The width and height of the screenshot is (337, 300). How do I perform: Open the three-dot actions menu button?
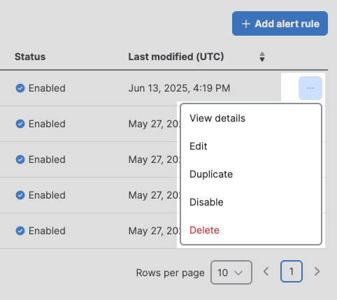310,88
